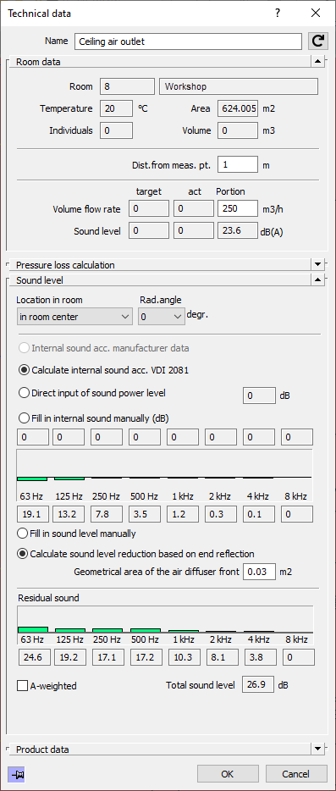This screenshot has width=336, height=791.
Task: Click the Name input field
Action: (x=189, y=41)
